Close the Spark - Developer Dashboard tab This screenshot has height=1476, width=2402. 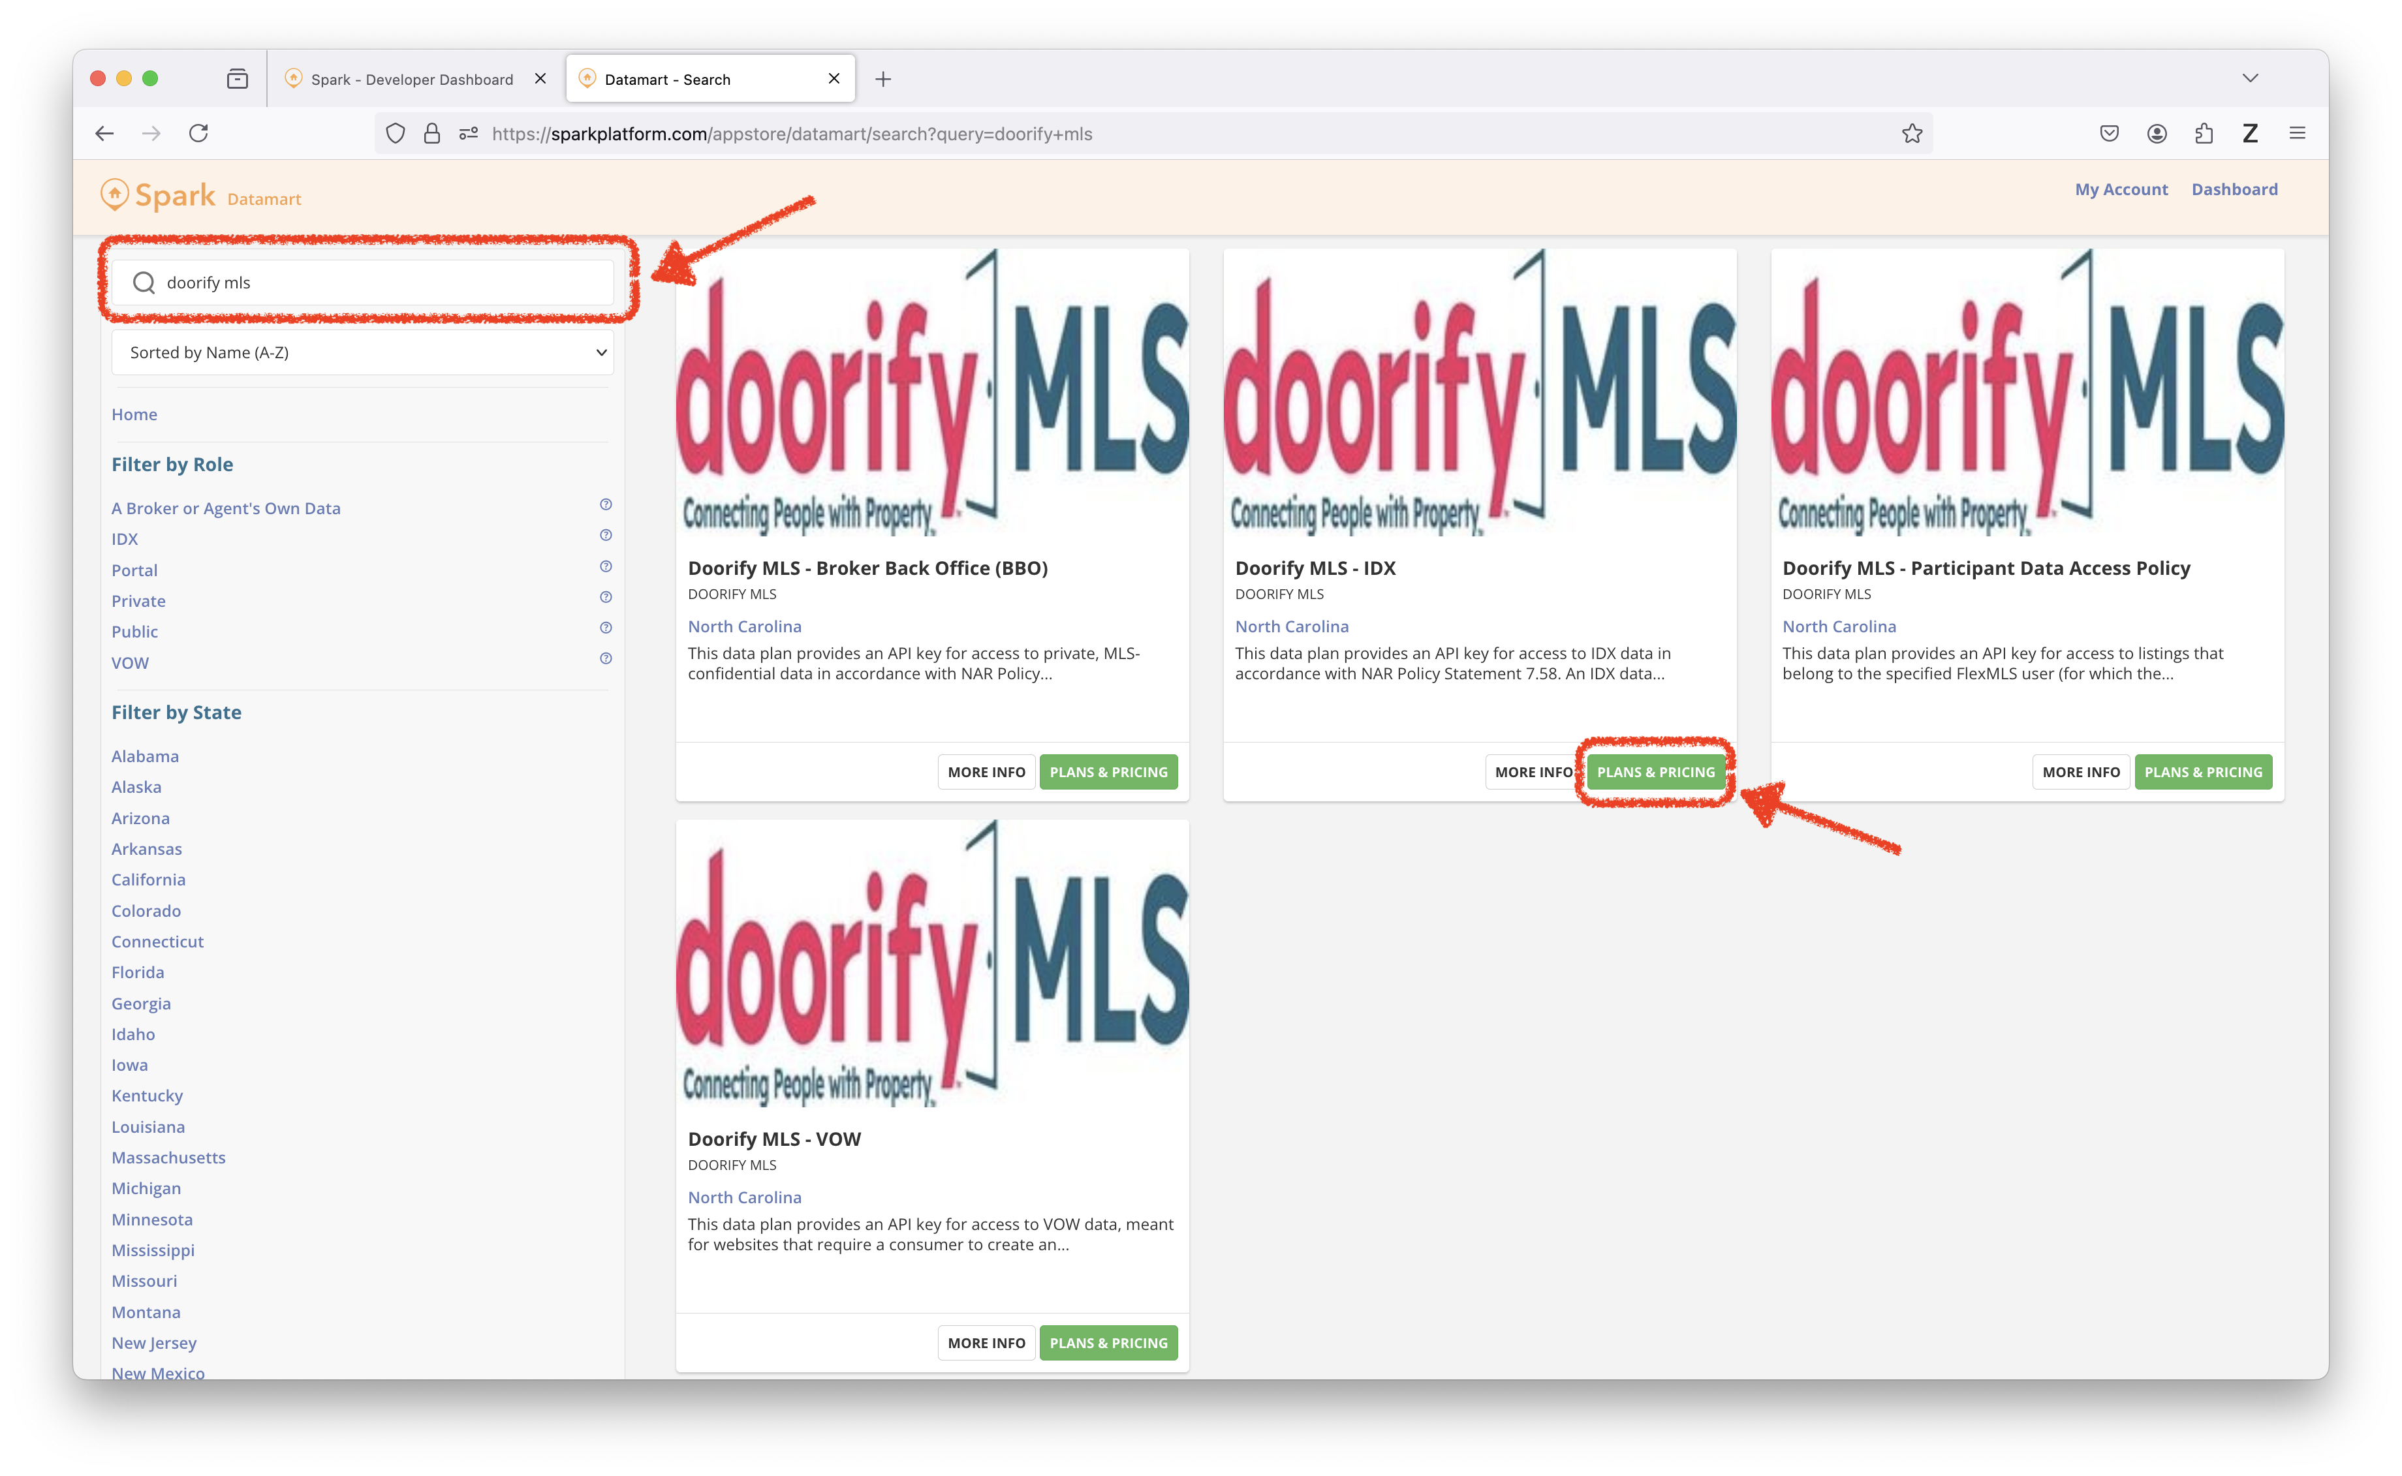540,79
